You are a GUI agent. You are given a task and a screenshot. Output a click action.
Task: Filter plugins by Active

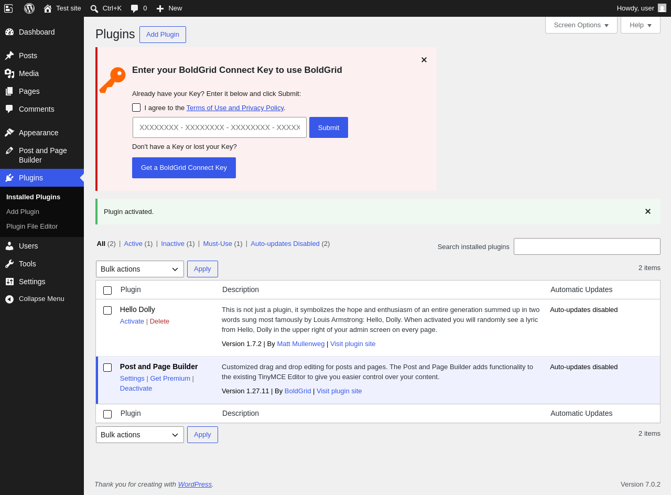pos(133,243)
